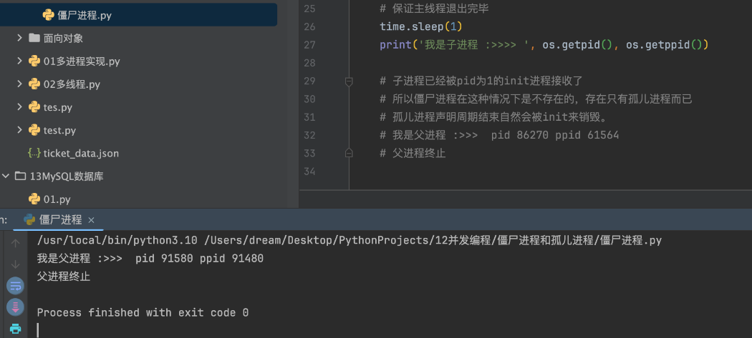Click the print statement on line 27
Screen dimensions: 752x338
[x=544, y=44]
